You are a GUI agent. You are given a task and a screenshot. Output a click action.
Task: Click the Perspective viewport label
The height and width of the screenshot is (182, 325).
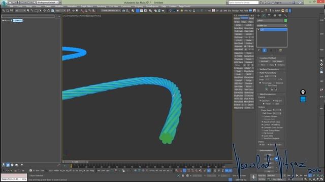pos(72,16)
